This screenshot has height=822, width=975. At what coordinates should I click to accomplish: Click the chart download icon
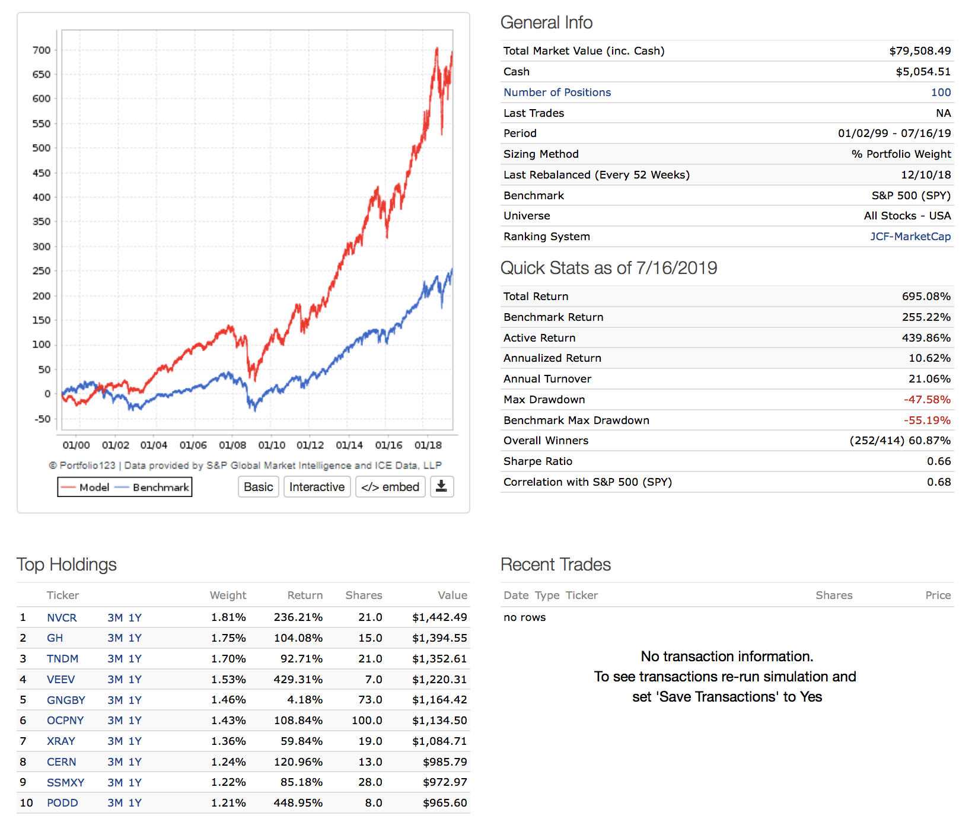pos(441,487)
